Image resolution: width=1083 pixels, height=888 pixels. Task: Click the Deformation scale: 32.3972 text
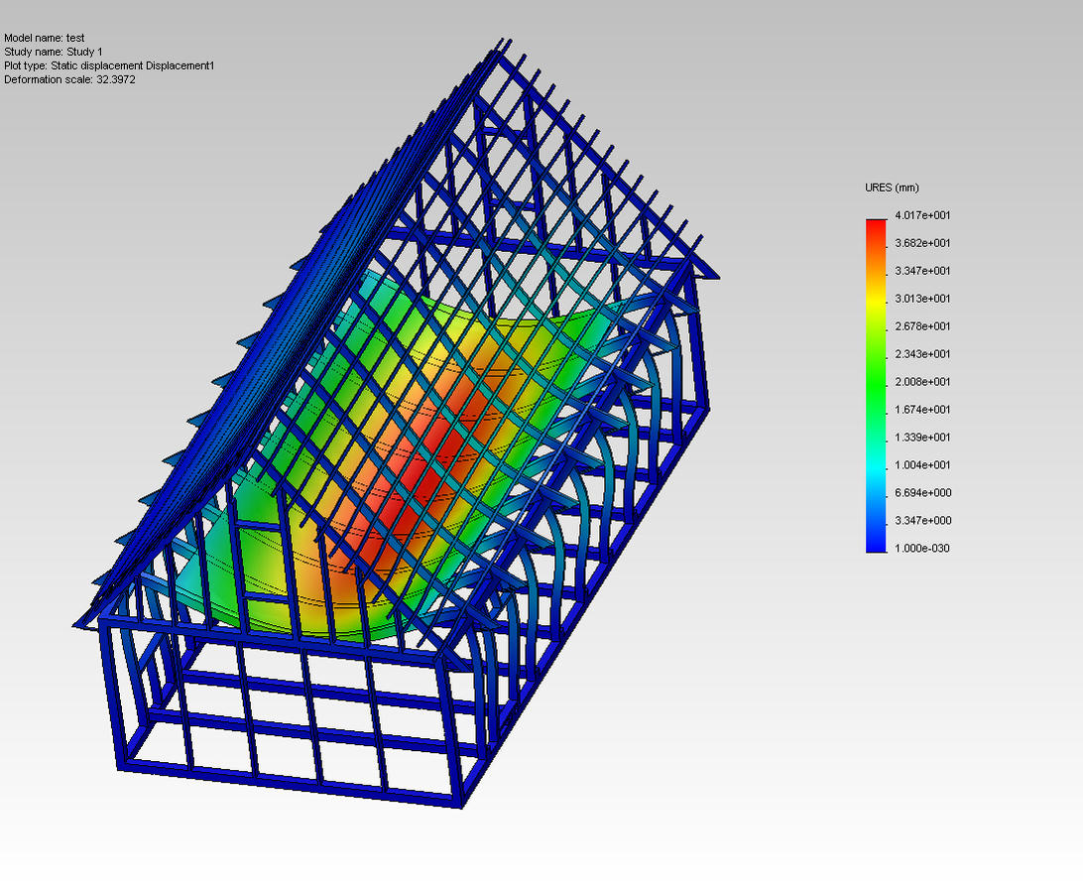click(69, 79)
